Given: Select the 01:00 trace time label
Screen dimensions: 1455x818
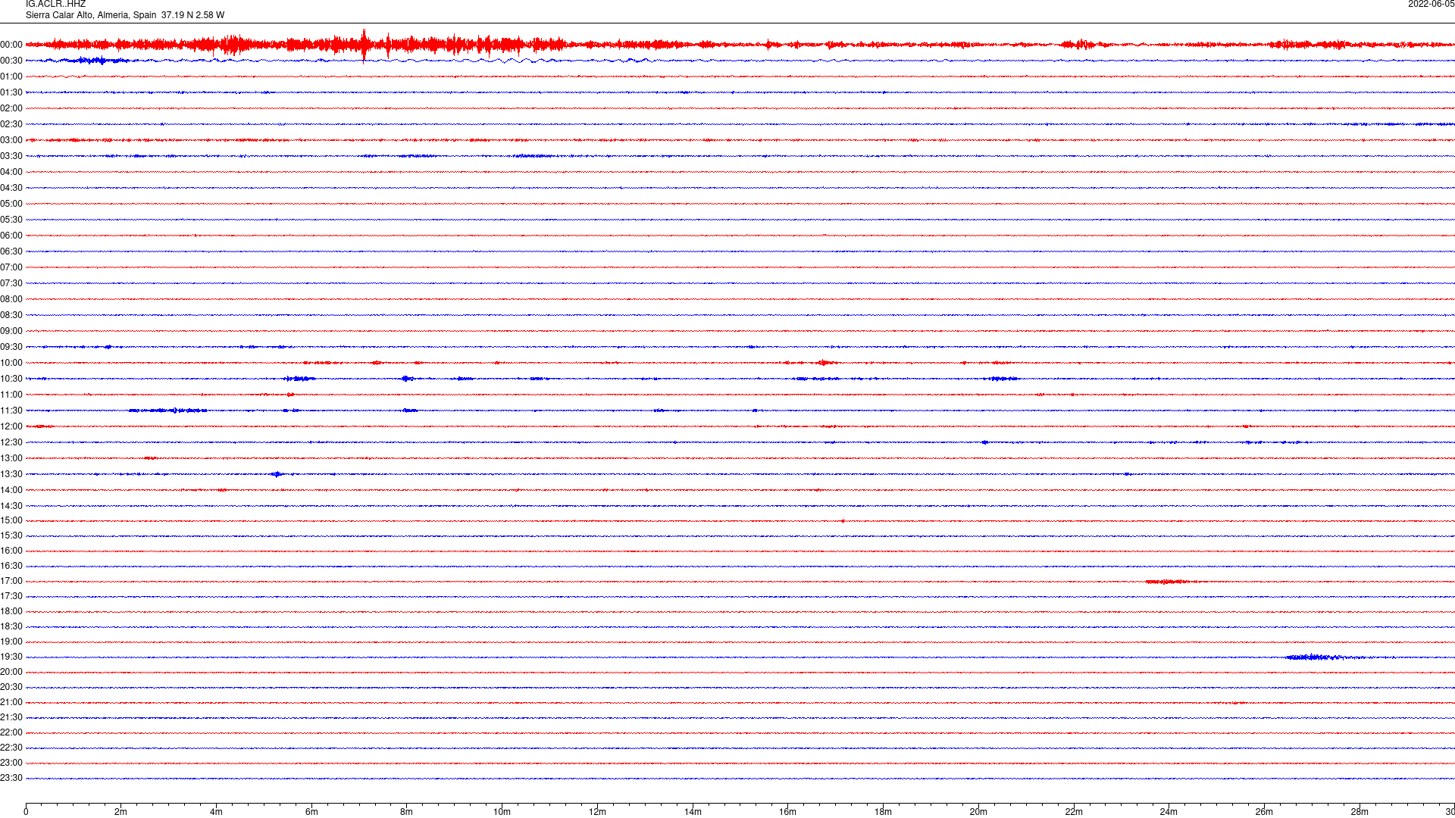Looking at the screenshot, I should coord(11,76).
